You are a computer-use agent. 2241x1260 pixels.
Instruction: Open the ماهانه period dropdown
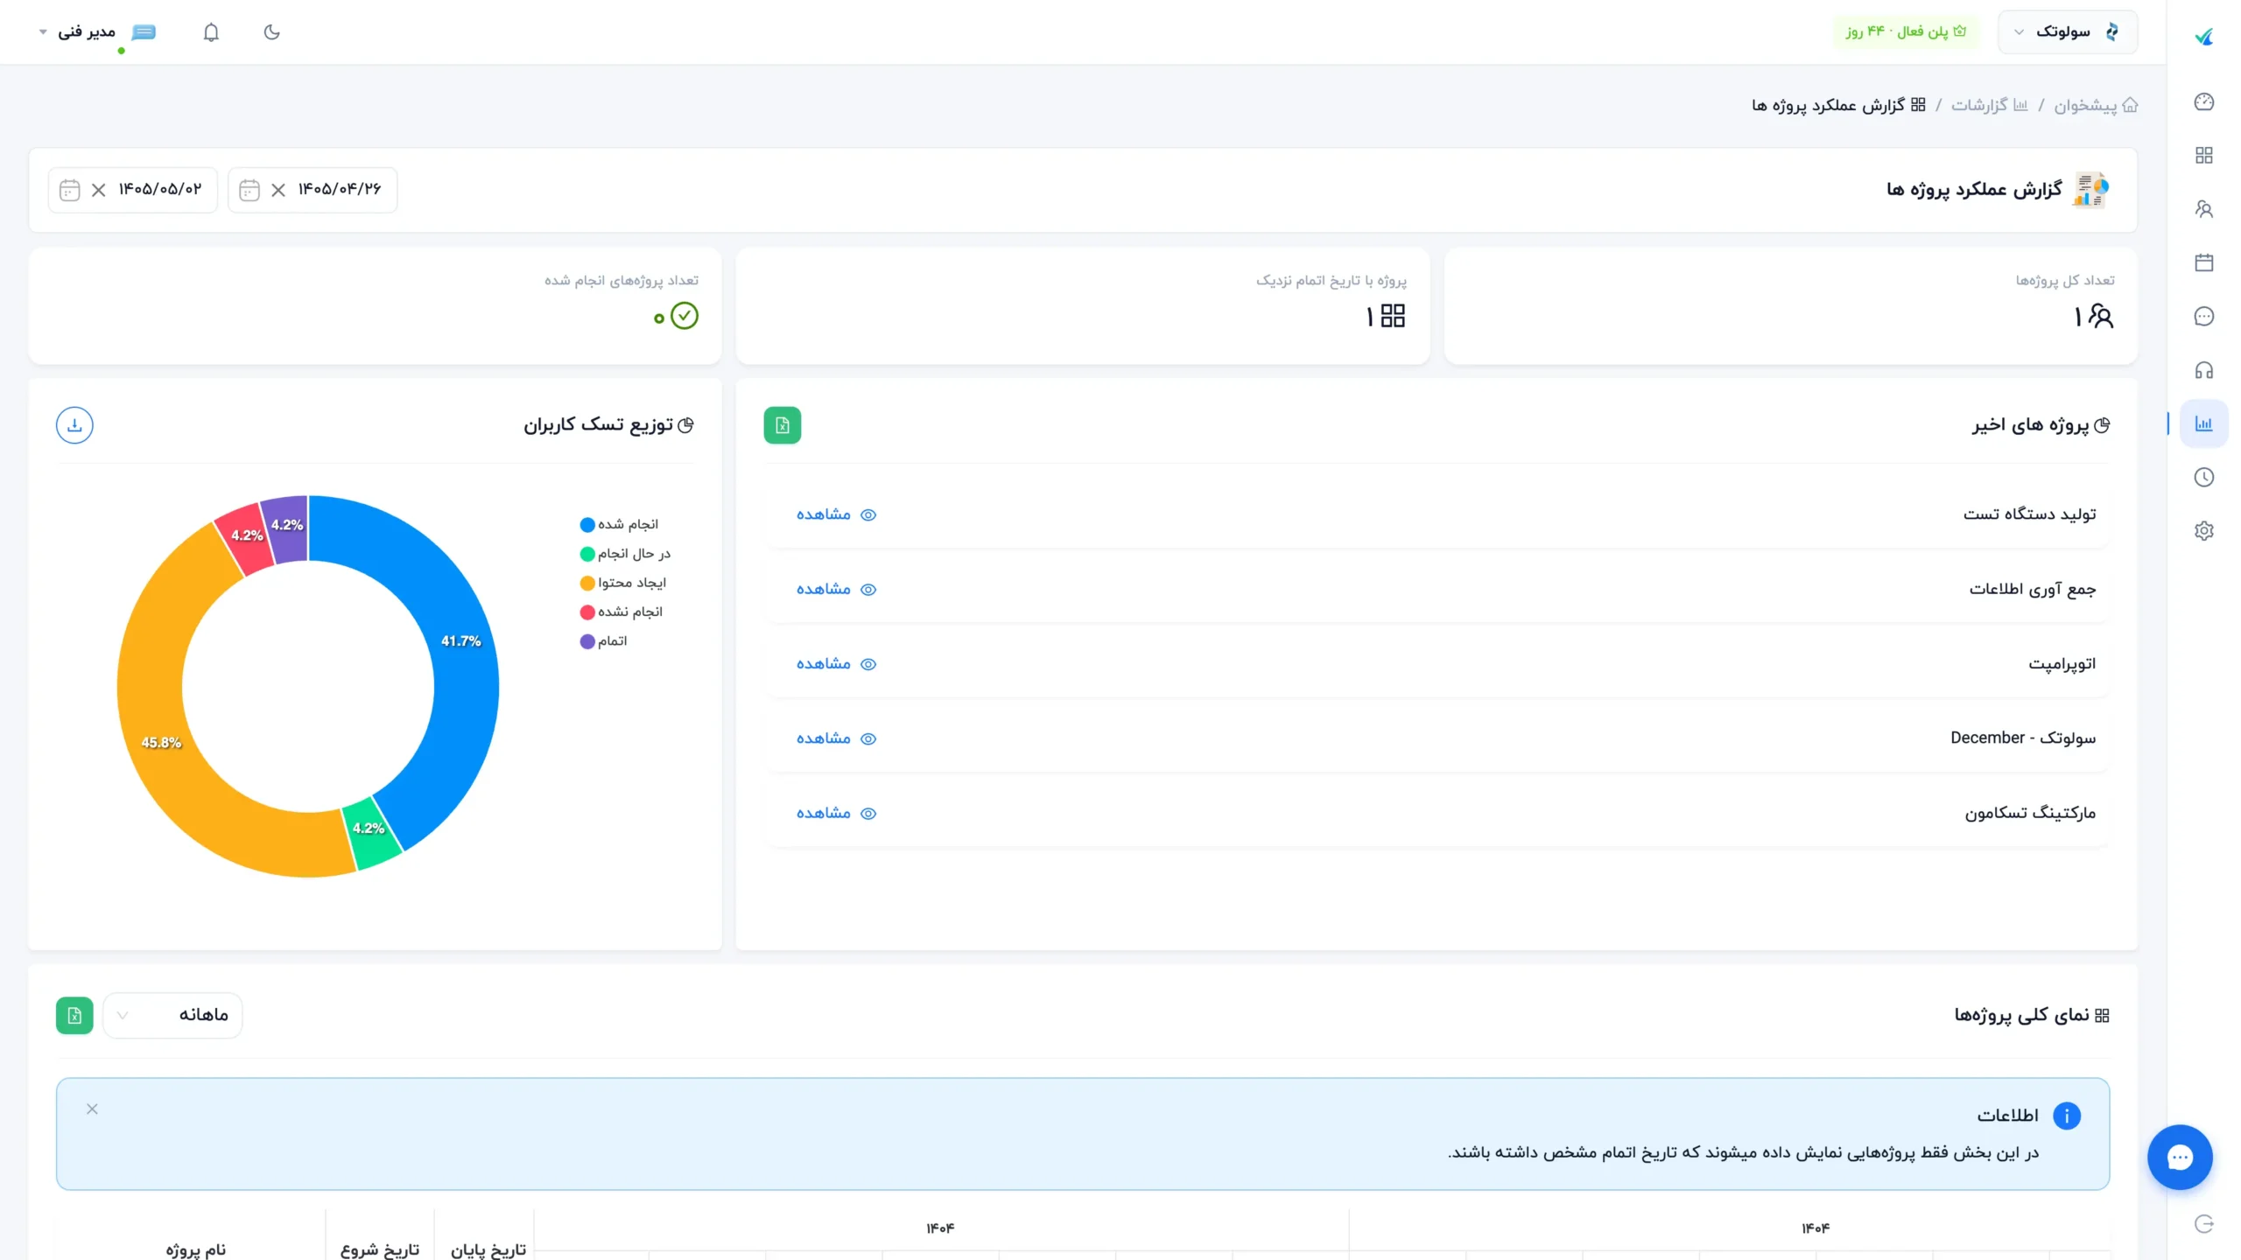coord(172,1015)
